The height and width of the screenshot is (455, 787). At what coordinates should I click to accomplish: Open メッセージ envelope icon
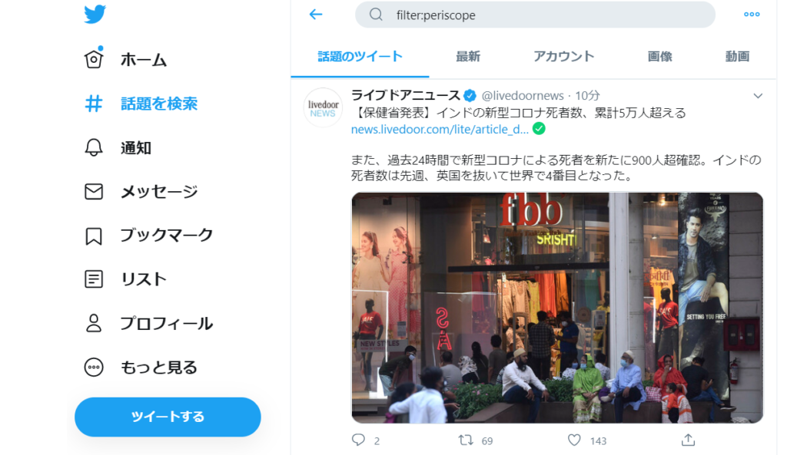94,191
